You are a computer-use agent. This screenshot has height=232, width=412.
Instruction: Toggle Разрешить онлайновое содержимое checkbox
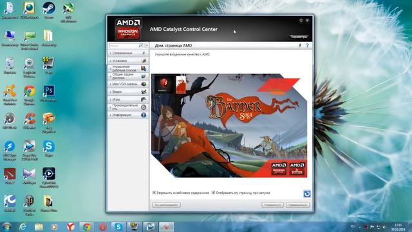coord(154,193)
